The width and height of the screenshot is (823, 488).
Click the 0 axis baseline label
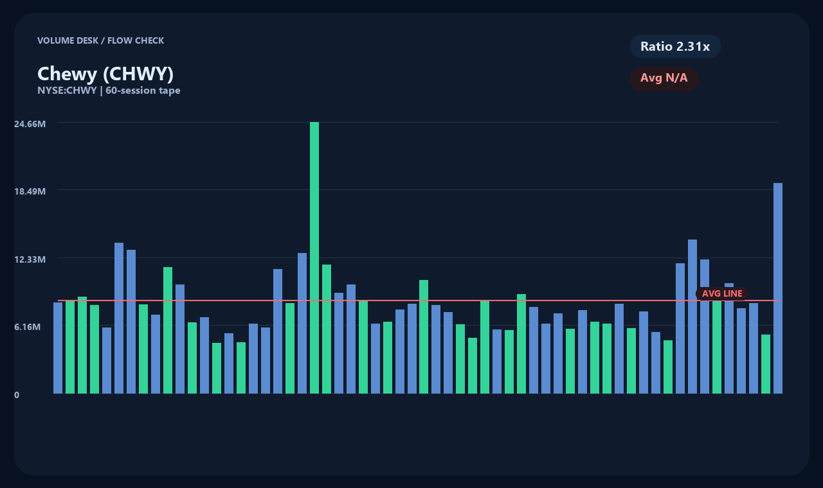17,395
